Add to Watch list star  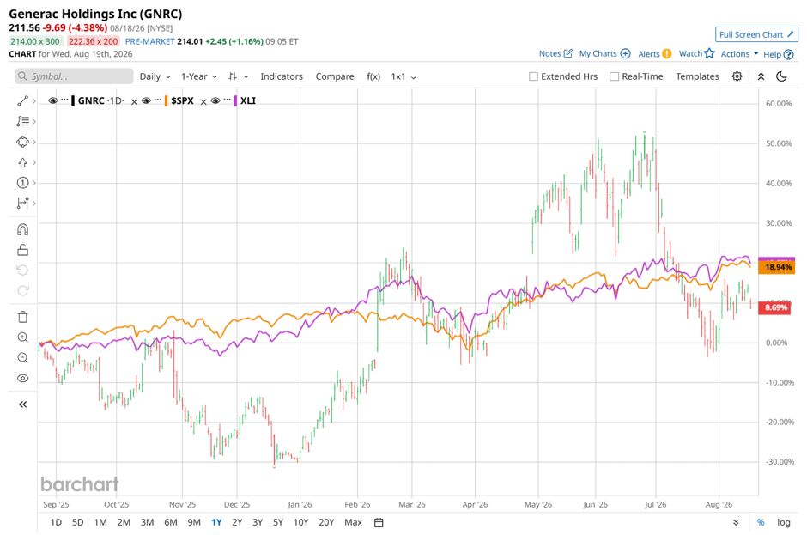pyautogui.click(x=709, y=53)
